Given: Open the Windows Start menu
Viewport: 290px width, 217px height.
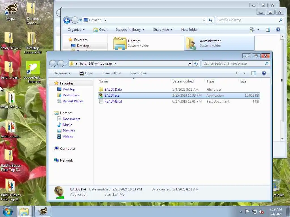Looking at the screenshot, I should click(x=8, y=211).
